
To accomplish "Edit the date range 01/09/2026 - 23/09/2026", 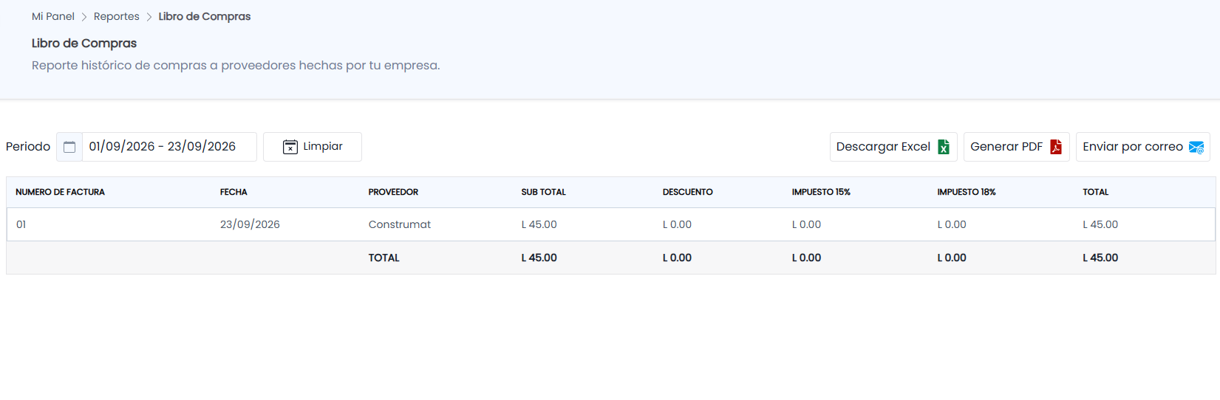I will (x=169, y=146).
